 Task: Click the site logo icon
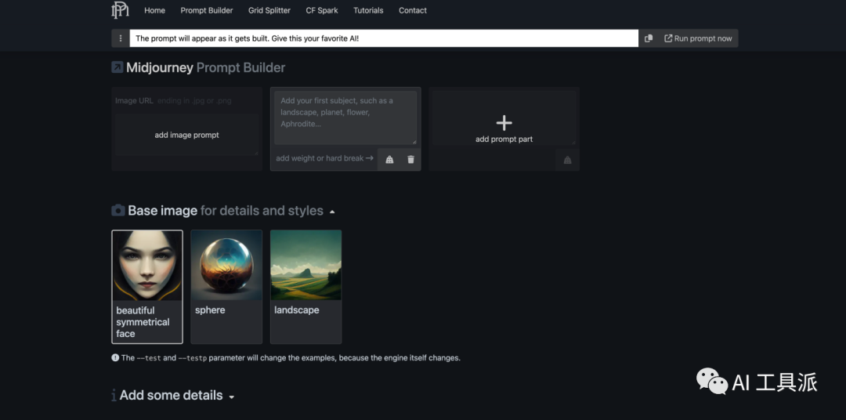coord(120,10)
